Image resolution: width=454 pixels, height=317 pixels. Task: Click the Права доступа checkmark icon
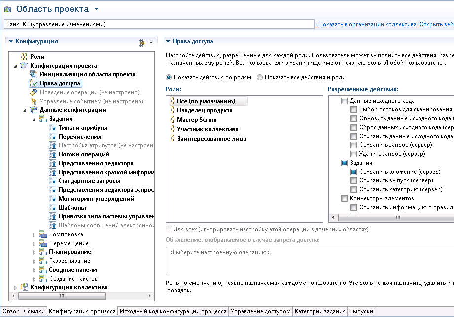(34, 83)
